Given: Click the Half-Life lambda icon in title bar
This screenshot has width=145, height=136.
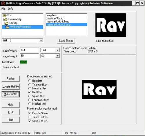Looking at the screenshot, I should coord(3,3).
